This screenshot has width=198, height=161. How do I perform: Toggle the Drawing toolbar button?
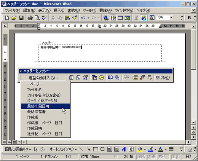(x=143, y=18)
